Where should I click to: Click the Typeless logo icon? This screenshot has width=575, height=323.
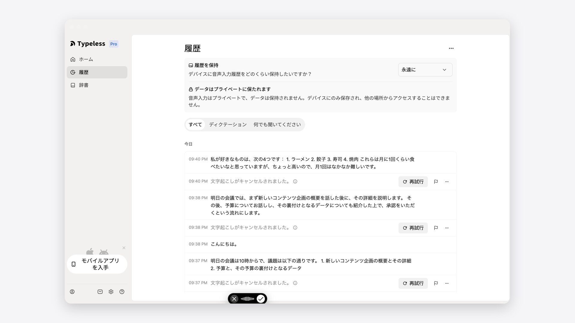tap(72, 44)
